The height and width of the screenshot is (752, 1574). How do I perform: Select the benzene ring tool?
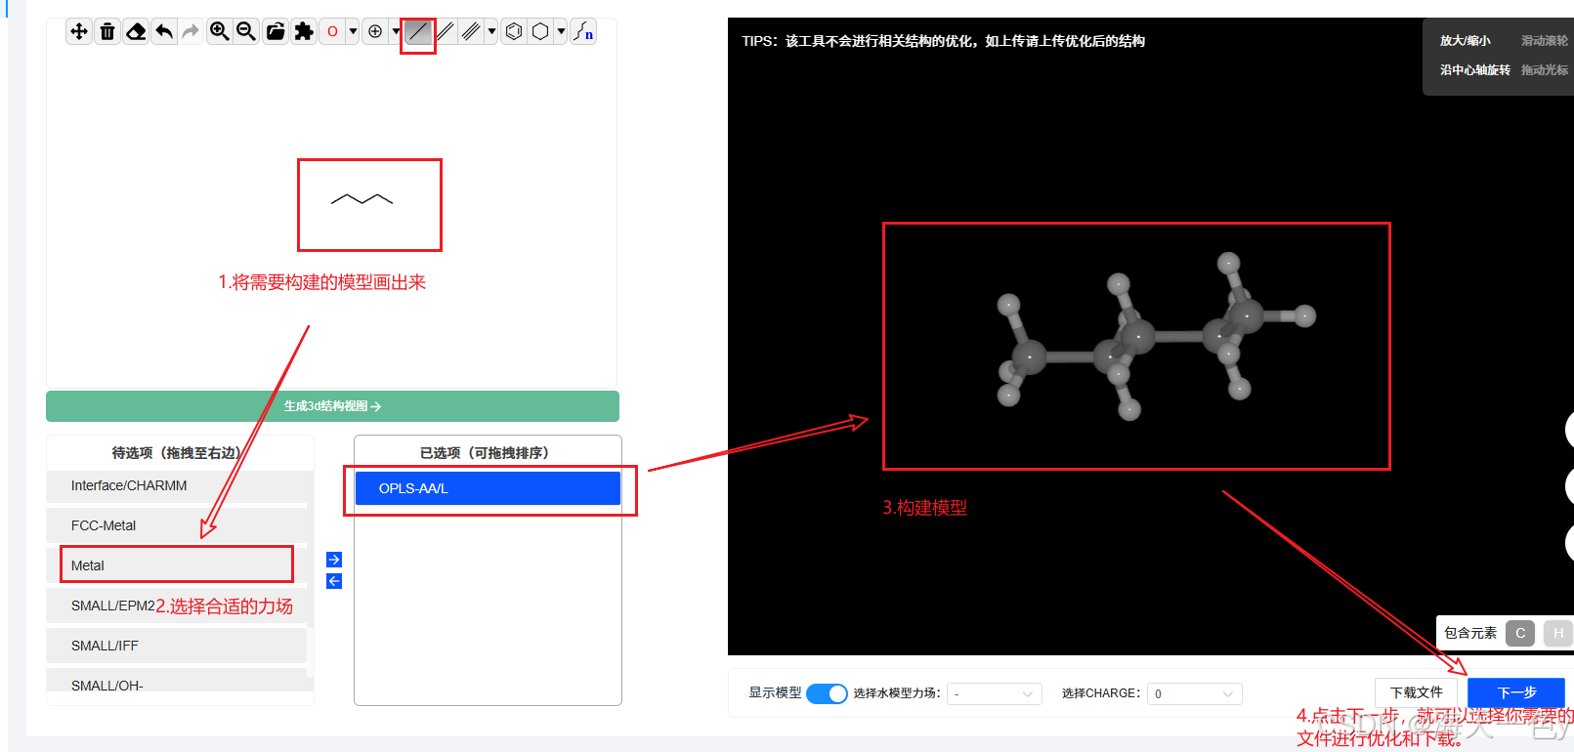pos(514,31)
